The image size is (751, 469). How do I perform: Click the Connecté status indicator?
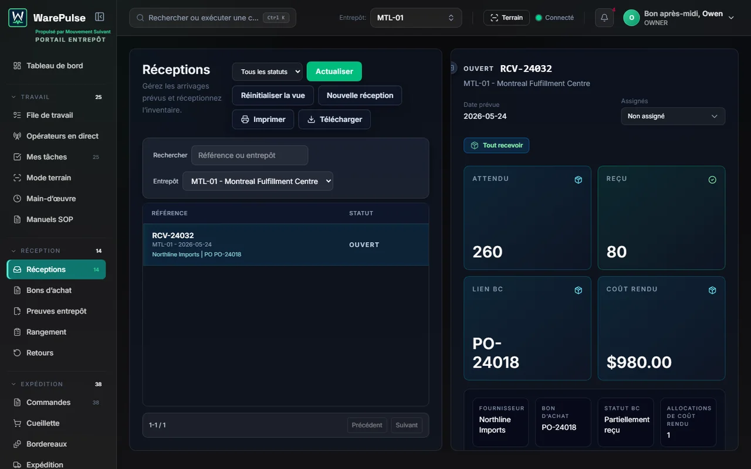click(x=554, y=18)
